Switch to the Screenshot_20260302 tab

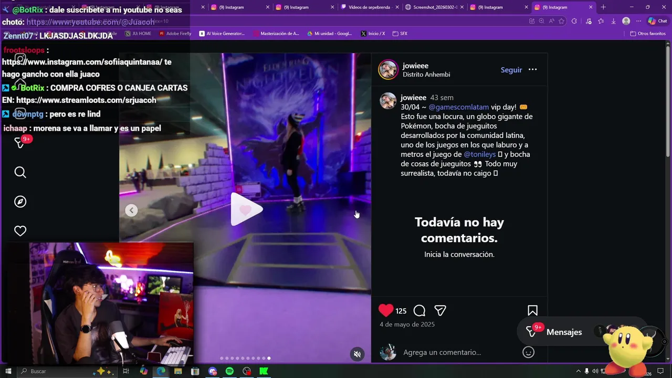click(x=434, y=7)
